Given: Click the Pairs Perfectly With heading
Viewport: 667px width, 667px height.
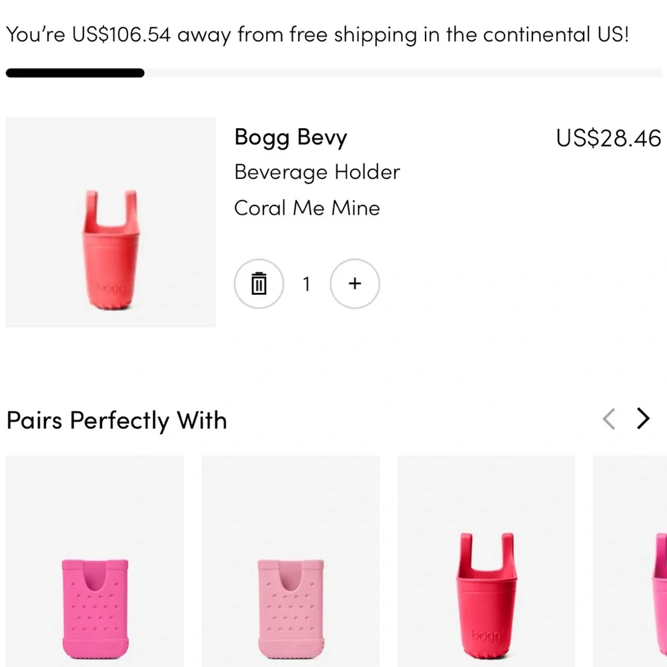Looking at the screenshot, I should [116, 420].
